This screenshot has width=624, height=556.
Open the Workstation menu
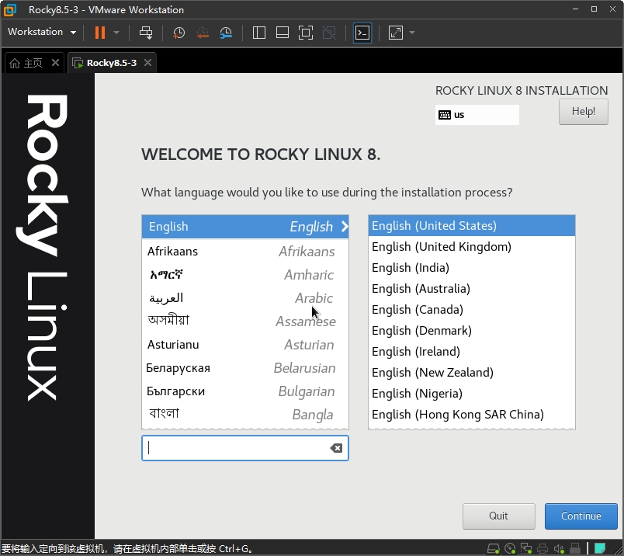point(42,32)
